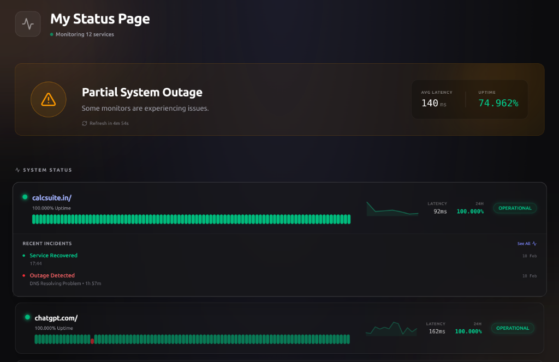This screenshot has width=559, height=362.
Task: Click the calcsuite.in/ latency sparkline chart
Action: pyautogui.click(x=392, y=209)
